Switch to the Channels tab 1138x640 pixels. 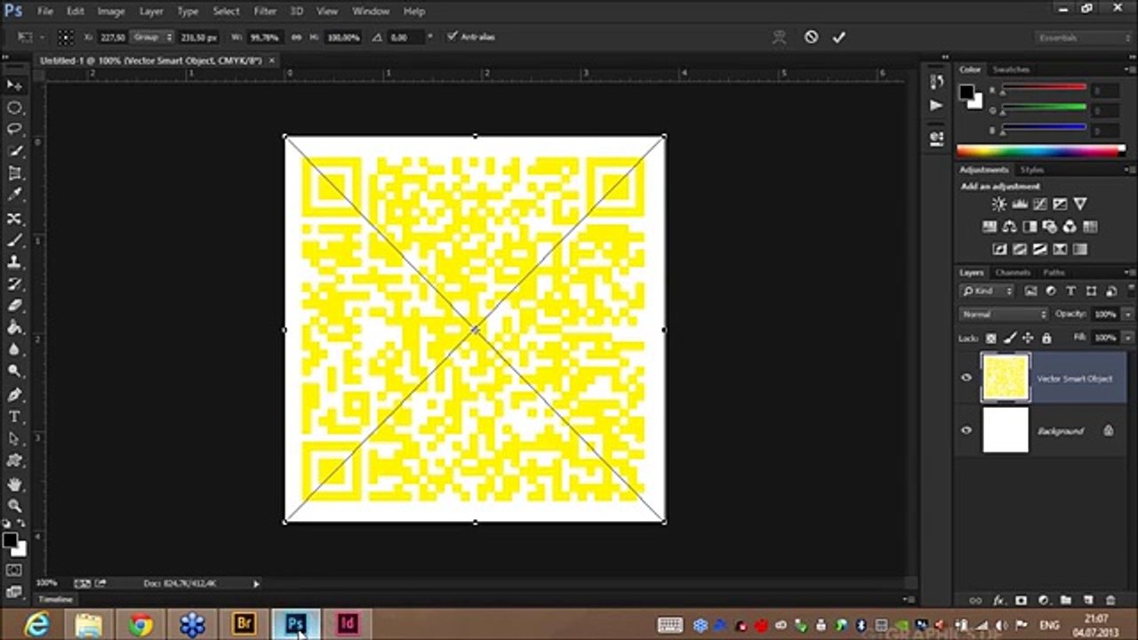(1013, 272)
